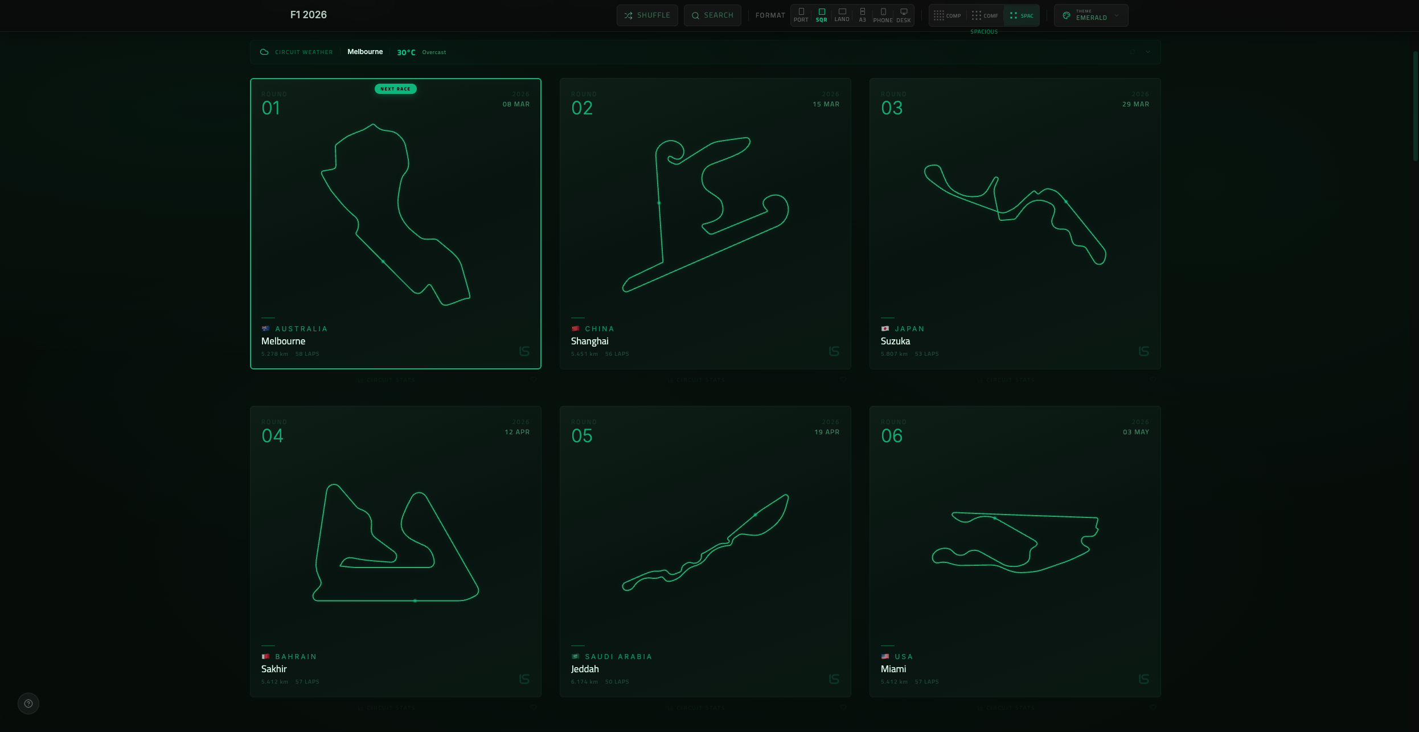Expand the circuit weather bar chevron
1419x732 pixels.
click(x=1148, y=52)
